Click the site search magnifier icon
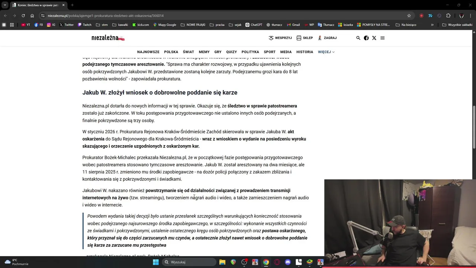The height and width of the screenshot is (268, 476). point(358,38)
